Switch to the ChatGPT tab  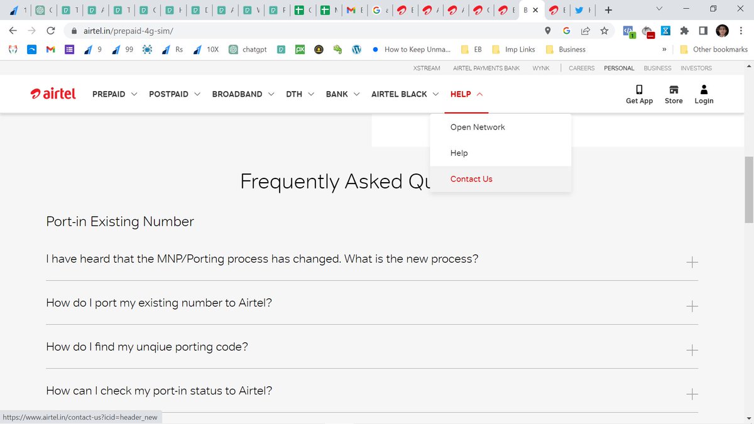click(x=44, y=10)
